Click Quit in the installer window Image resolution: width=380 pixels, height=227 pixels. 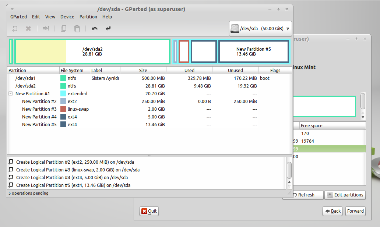[x=149, y=211]
